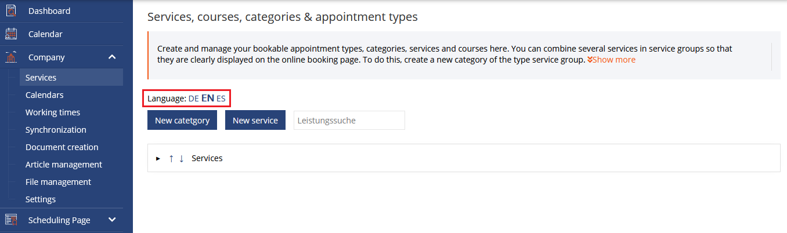Screen dimensions: 787x233
Task: Collapse the Company menu chevron
Action: [112, 57]
